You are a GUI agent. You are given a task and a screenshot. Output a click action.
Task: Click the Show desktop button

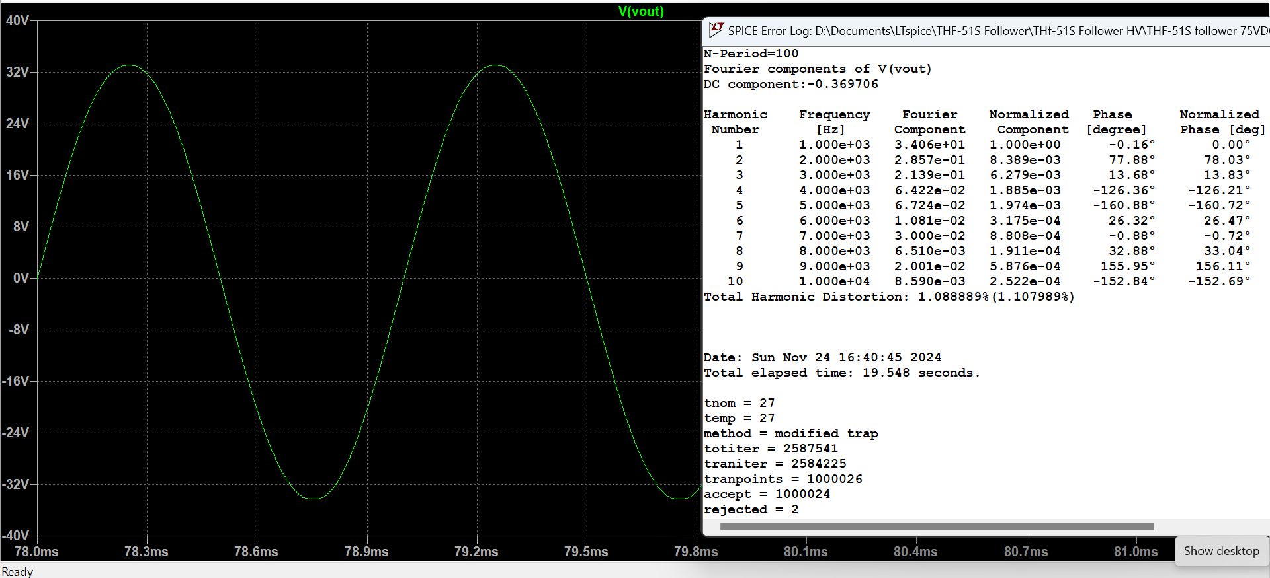point(1221,551)
